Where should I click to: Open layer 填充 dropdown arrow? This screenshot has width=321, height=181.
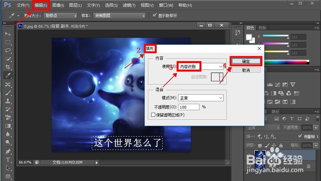pos(316,145)
